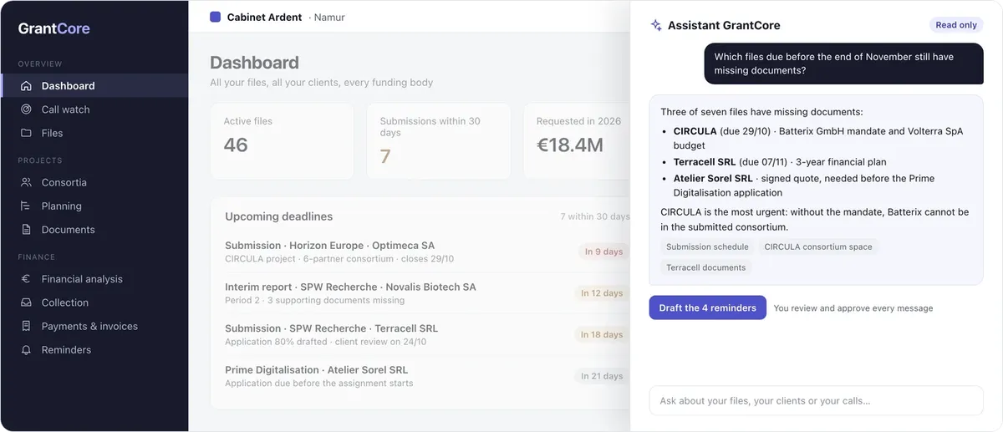
Task: Open the Dashboard menu item
Action: coord(94,86)
